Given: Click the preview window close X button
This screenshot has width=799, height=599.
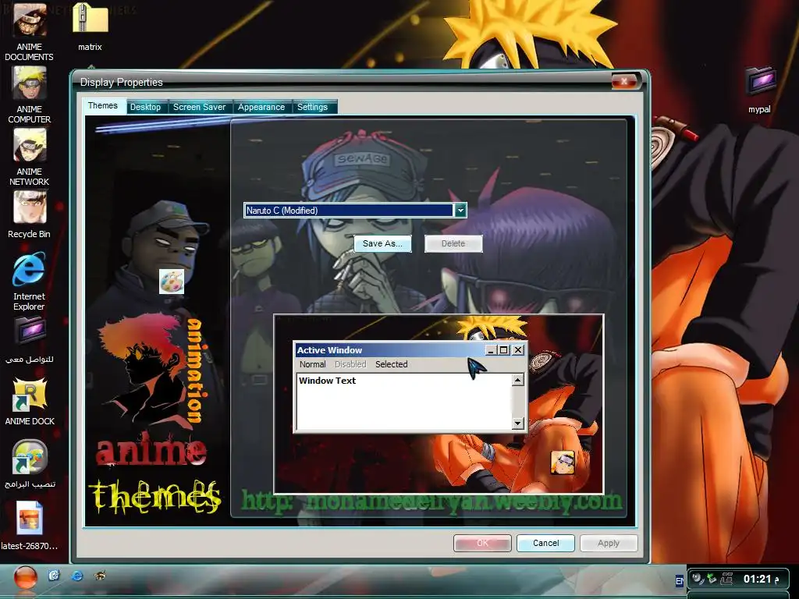Looking at the screenshot, I should coord(518,350).
